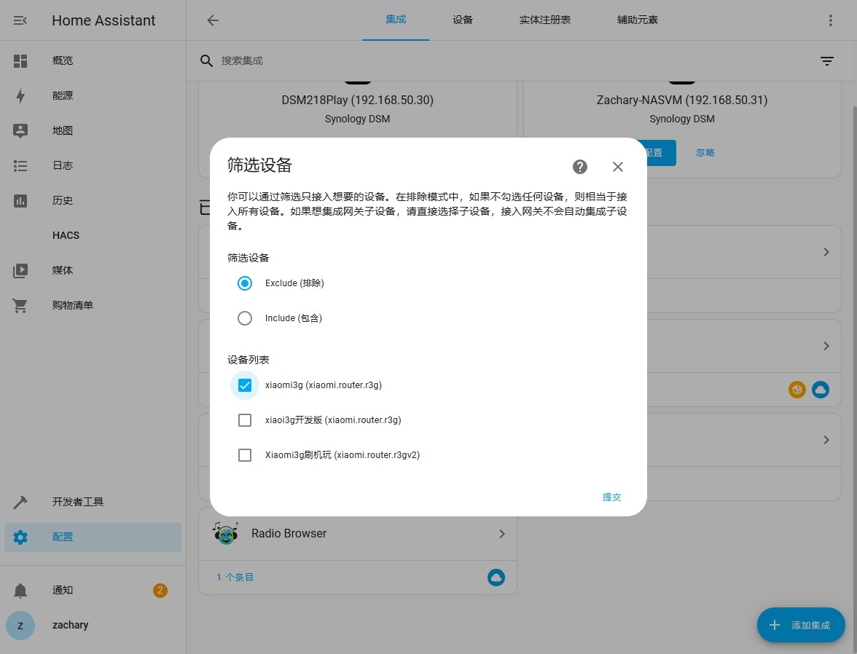
Task: Expand the Radio Browser integration
Action: [x=501, y=533]
